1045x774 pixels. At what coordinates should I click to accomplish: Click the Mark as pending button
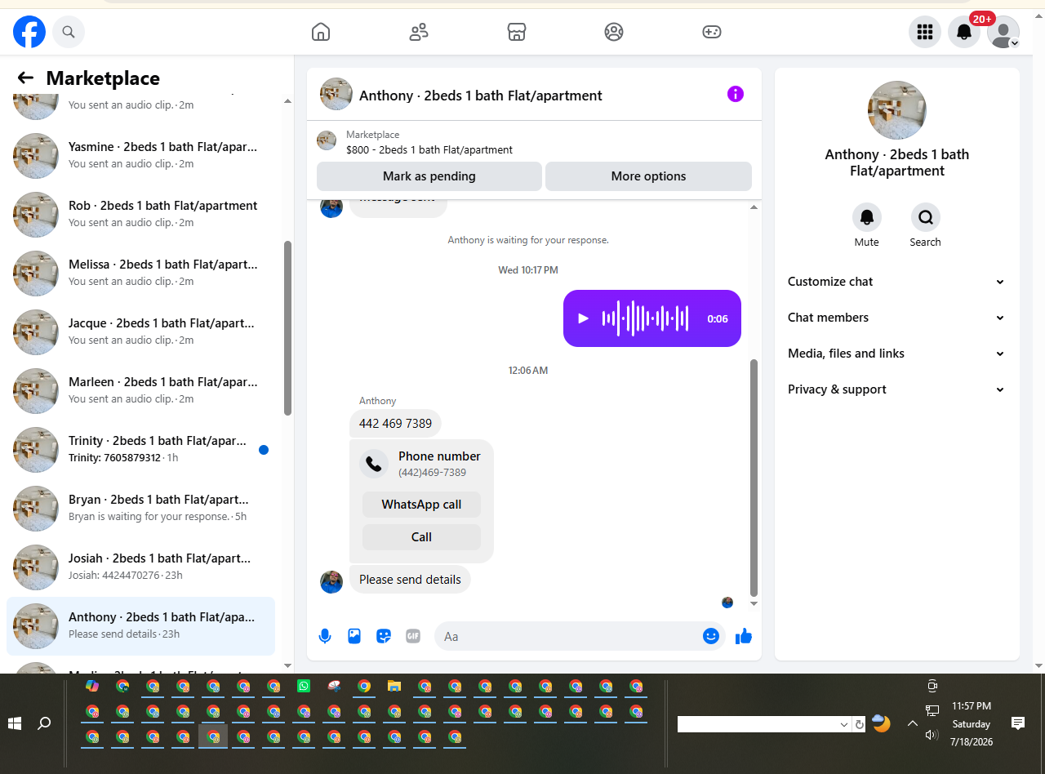[x=429, y=176]
